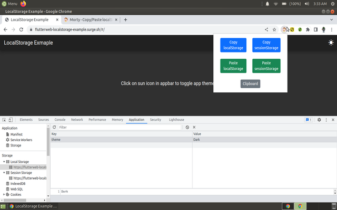Click the clear all storage entries icon
Screen dimensions: 337x210
tap(187, 127)
